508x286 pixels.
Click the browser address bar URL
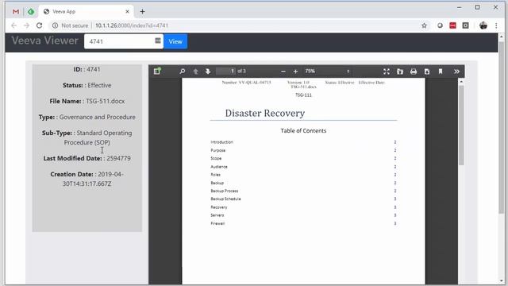132,25
